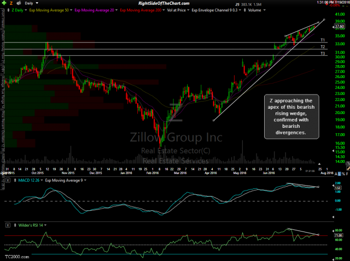
Task: Click the T3 target line label
Action: 323,54
